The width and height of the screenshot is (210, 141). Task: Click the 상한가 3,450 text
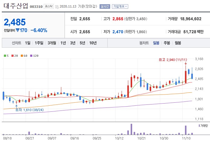coord(136,19)
